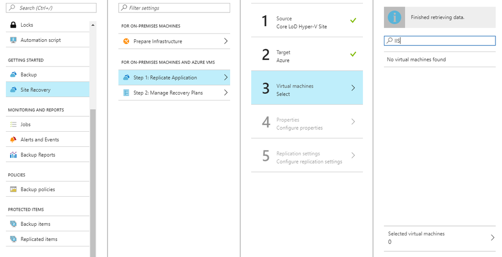This screenshot has width=502, height=257.
Task: Click the Automation script icon
Action: [13, 40]
